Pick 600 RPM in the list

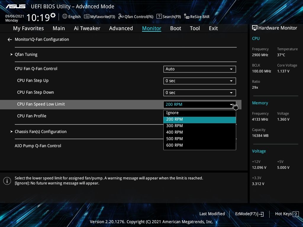coord(200,145)
